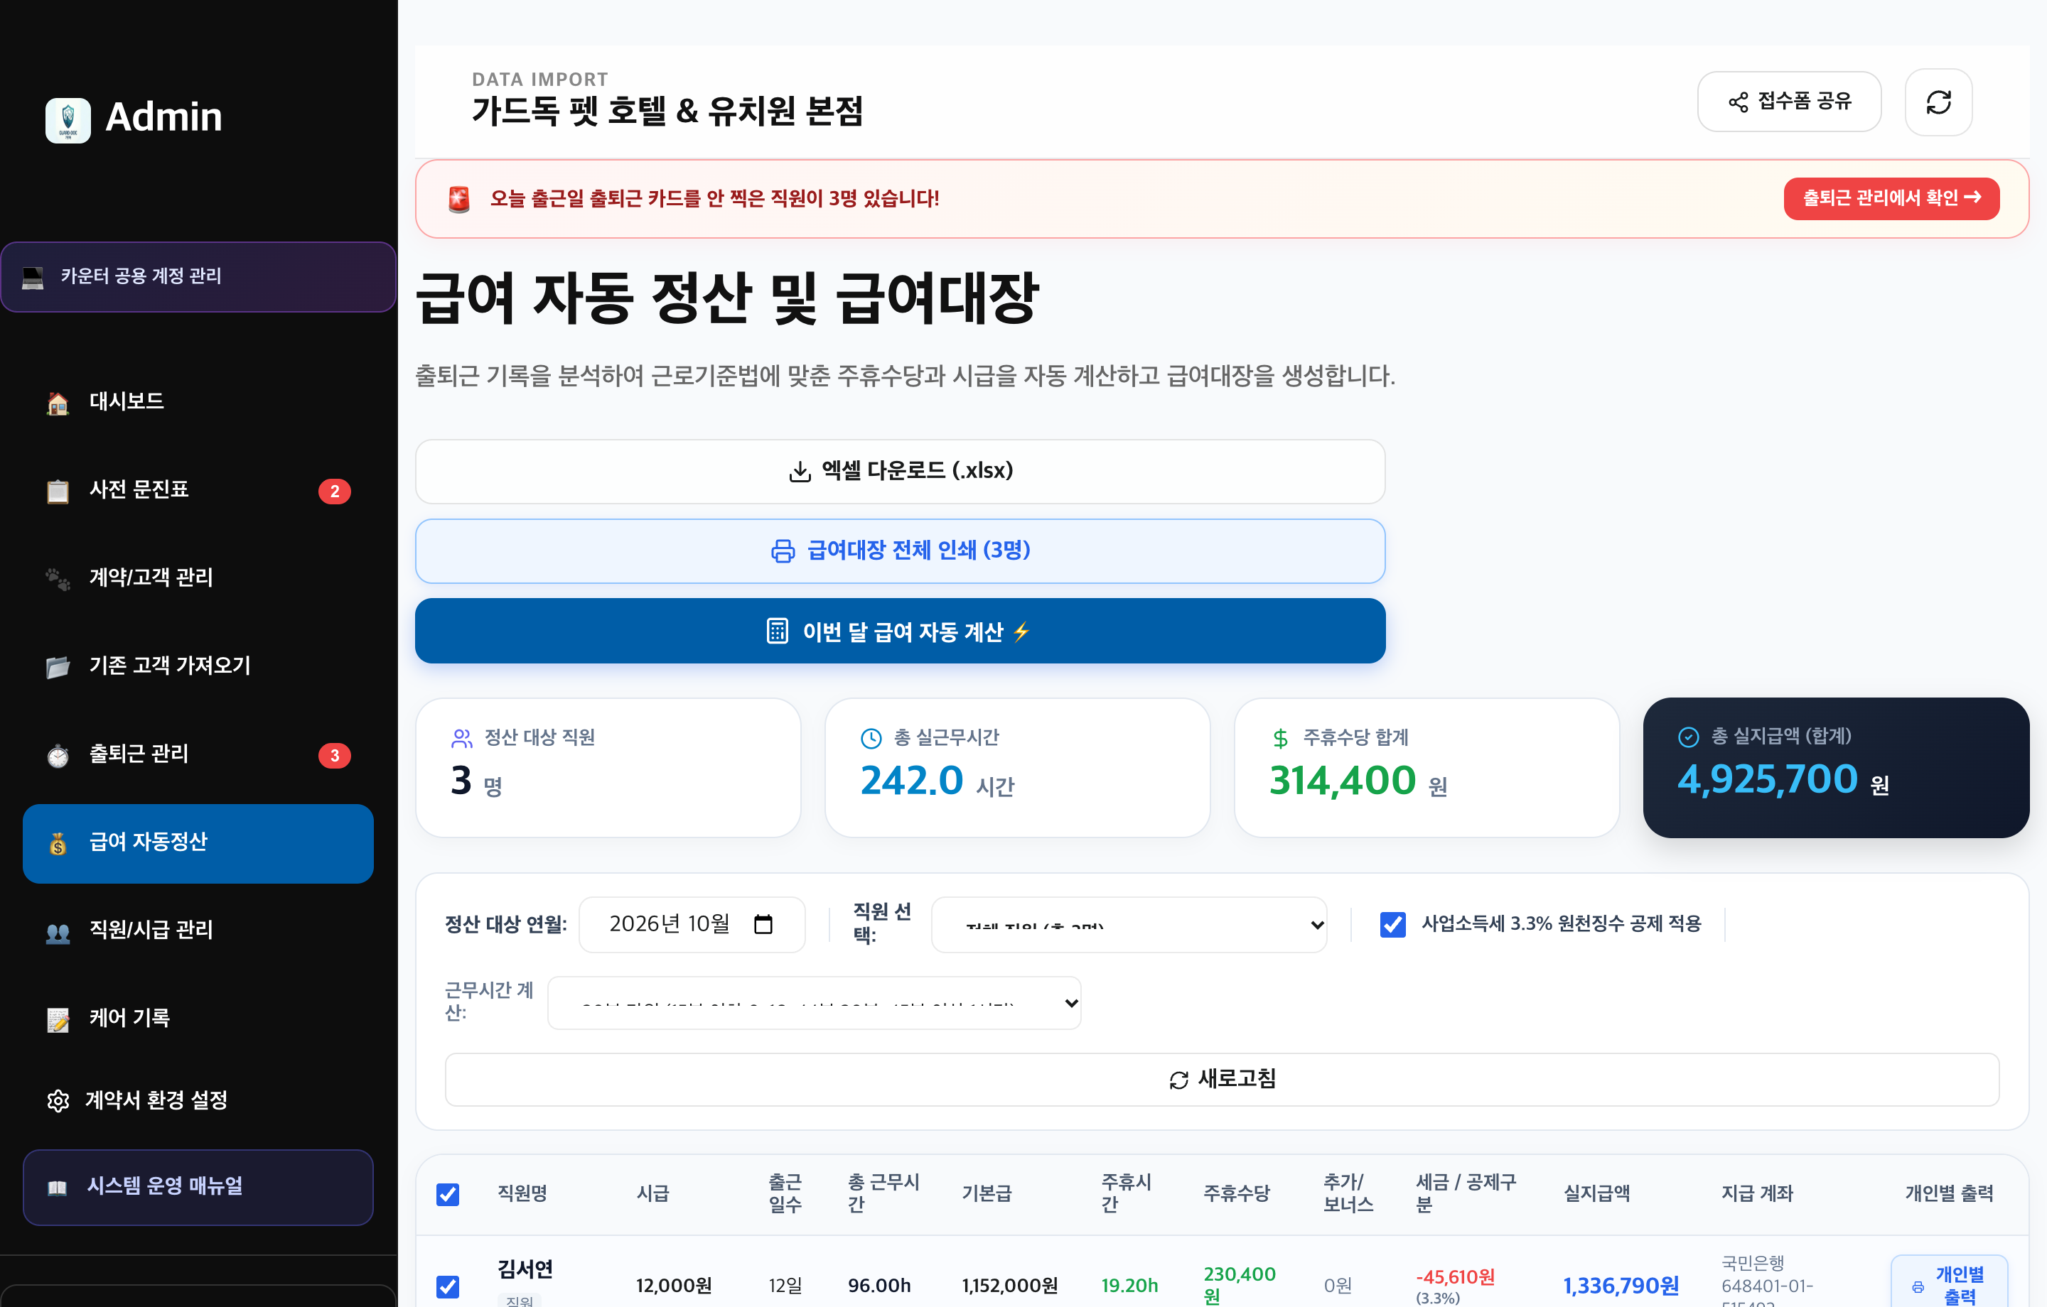2047x1307 pixels.
Task: Open 직원/시급 관리 menu item
Action: point(198,930)
